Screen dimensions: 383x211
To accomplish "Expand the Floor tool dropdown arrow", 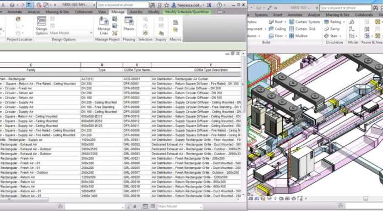I will pyautogui.click(x=286, y=36).
